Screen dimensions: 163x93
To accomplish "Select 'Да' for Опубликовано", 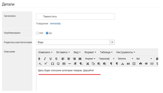I will (47, 33).
